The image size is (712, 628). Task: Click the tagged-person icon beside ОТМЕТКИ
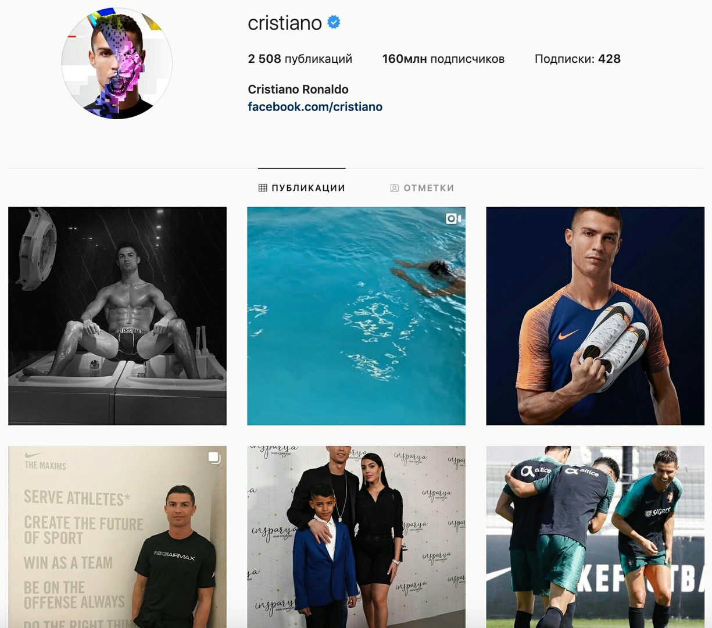point(394,188)
